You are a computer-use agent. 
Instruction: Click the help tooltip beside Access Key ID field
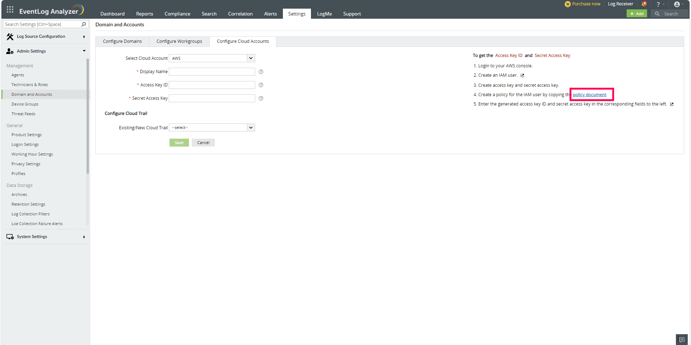pos(261,85)
